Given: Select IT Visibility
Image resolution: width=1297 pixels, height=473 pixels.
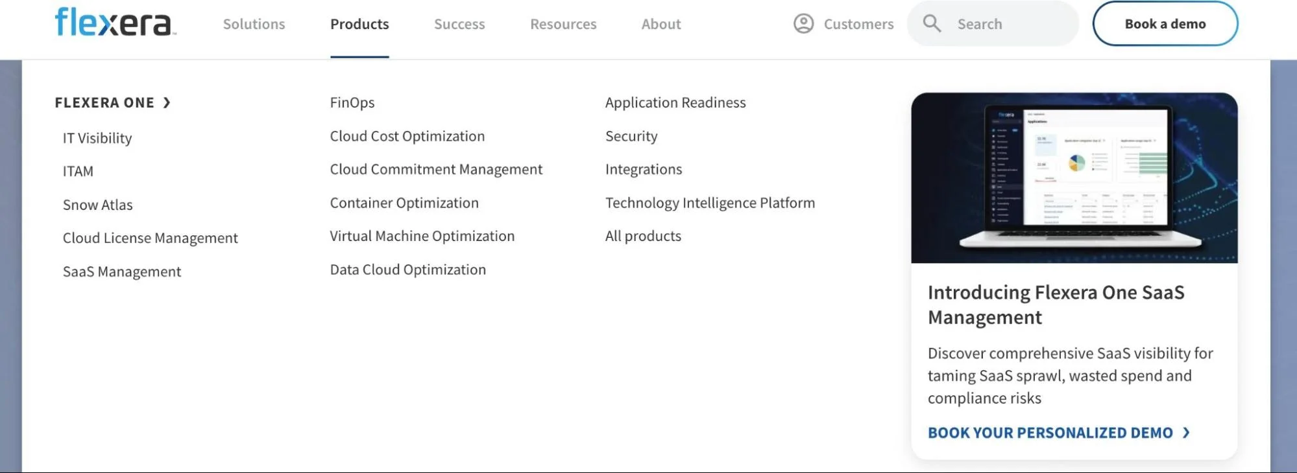Looking at the screenshot, I should point(97,138).
